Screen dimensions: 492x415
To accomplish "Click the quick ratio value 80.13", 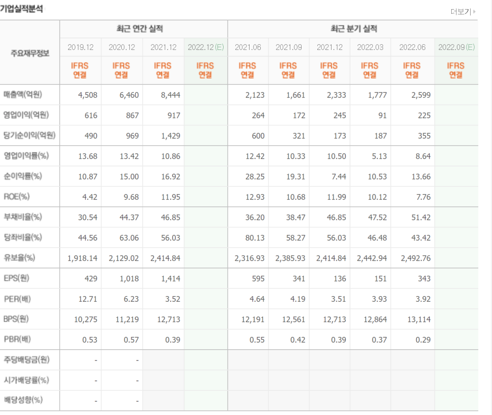I will point(255,238).
